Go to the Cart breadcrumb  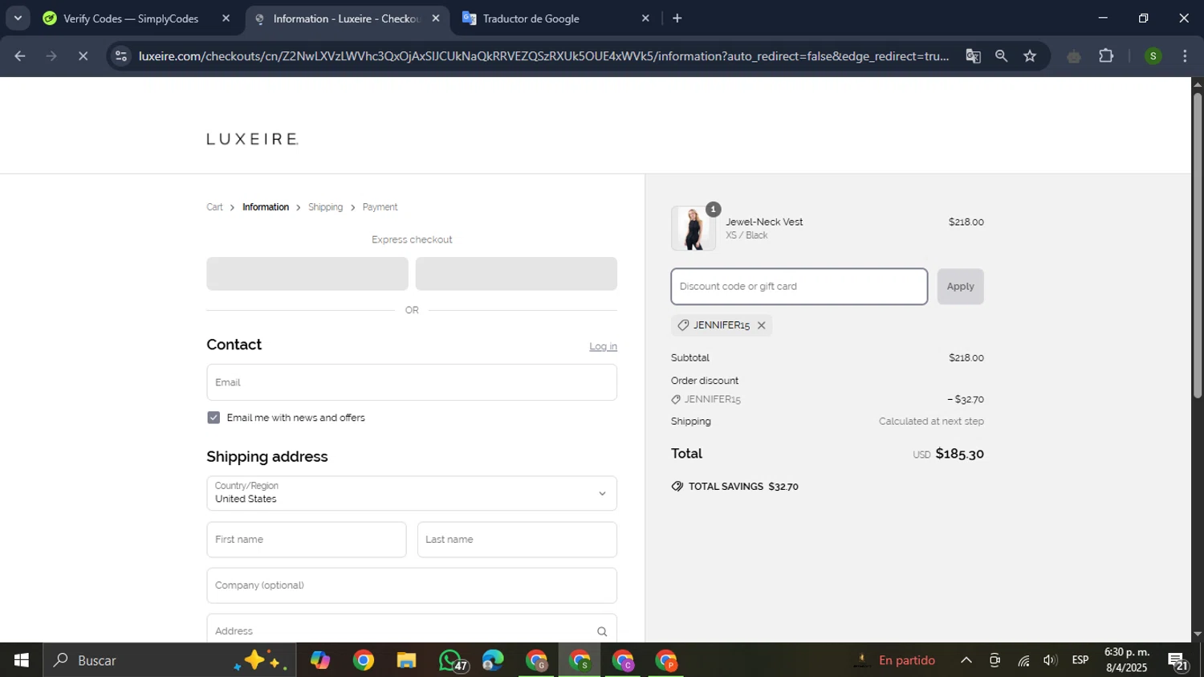(x=214, y=207)
